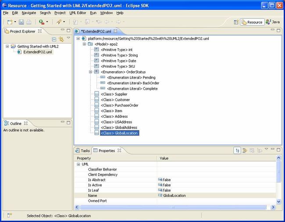Collapse the Getting Started with UML2 project

click(7, 46)
